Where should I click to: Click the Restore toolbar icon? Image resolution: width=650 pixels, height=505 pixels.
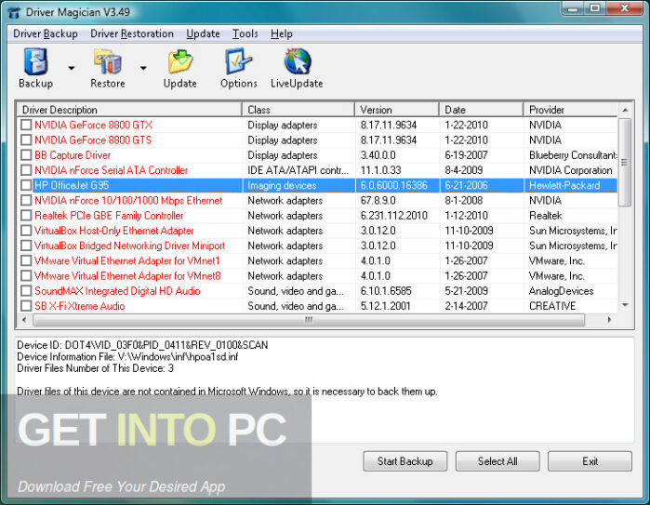coord(107,68)
